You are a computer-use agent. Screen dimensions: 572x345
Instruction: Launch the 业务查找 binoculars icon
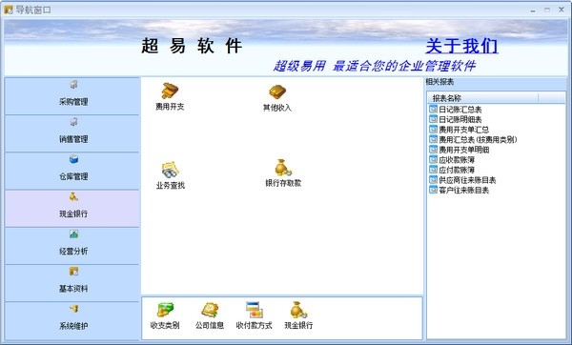coord(171,175)
